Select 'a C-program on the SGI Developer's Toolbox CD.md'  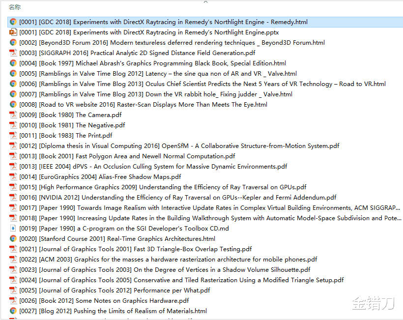click(x=124, y=228)
